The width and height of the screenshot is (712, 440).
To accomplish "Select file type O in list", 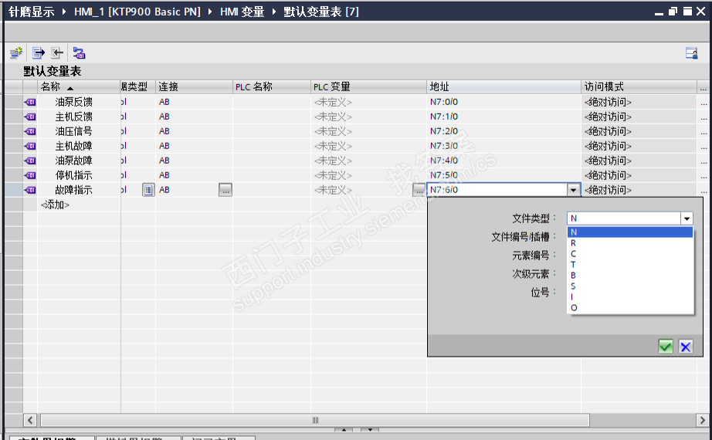I will click(x=630, y=308).
